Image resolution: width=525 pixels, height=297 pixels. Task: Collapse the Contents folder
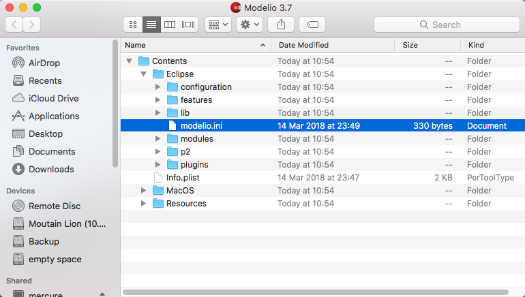click(130, 61)
